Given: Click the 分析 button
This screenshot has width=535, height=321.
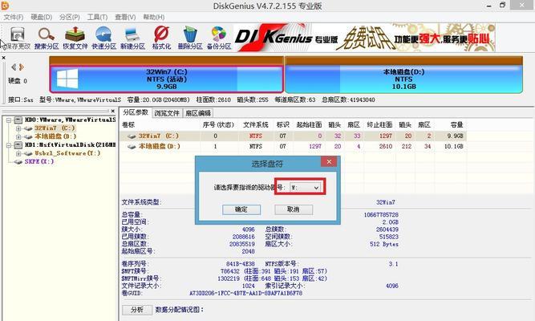Looking at the screenshot, I should [x=137, y=310].
